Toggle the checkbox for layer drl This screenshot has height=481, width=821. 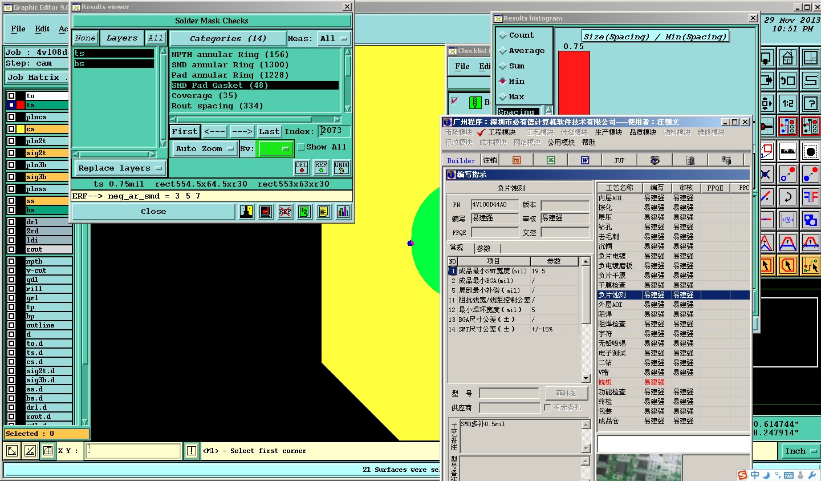tap(11, 222)
